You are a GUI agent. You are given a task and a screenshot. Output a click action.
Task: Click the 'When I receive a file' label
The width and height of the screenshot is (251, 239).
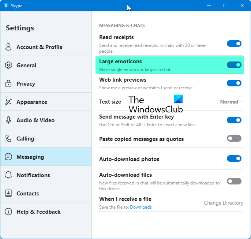pos(125,199)
